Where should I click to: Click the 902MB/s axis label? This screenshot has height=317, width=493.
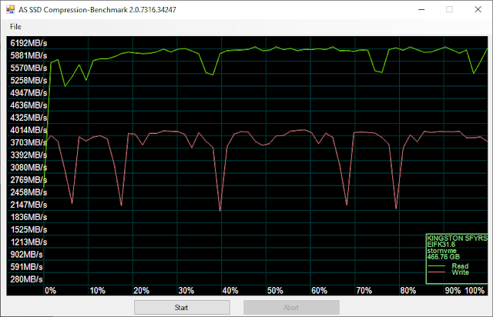coord(26,255)
